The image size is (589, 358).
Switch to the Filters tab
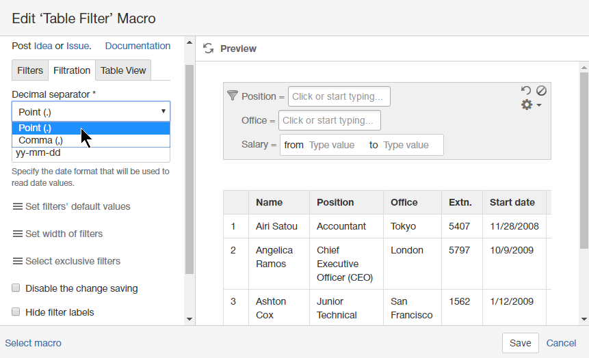pos(30,70)
